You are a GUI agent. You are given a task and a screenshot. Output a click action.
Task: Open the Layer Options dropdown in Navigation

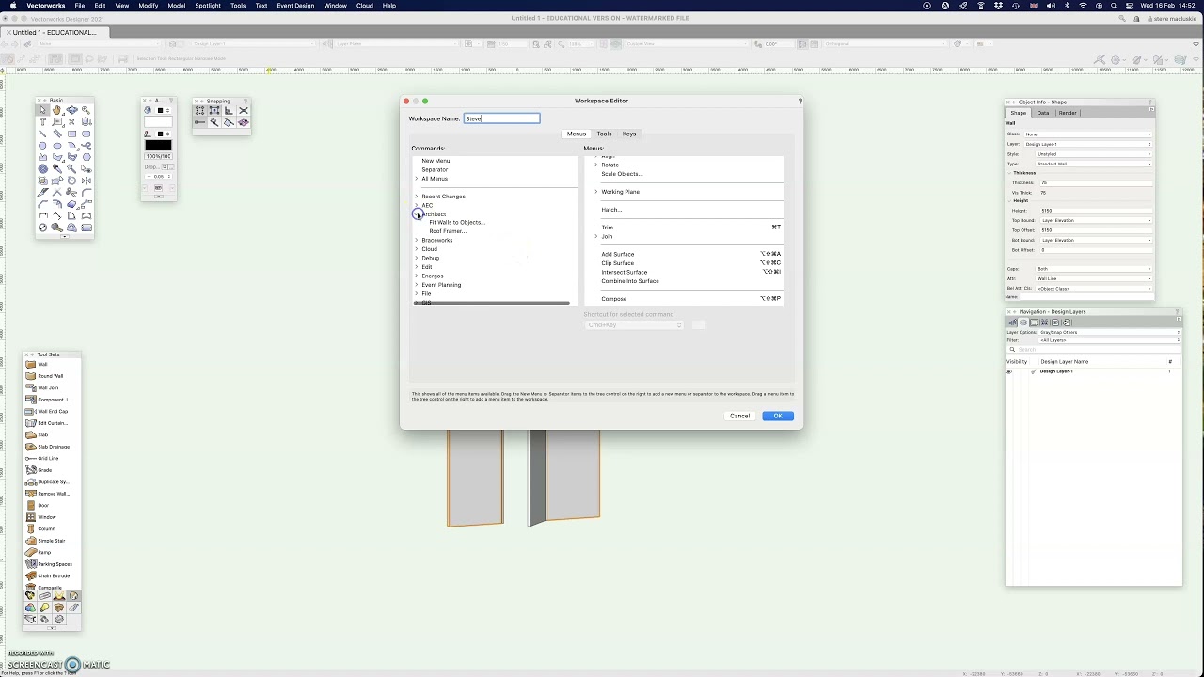[x=1110, y=332]
